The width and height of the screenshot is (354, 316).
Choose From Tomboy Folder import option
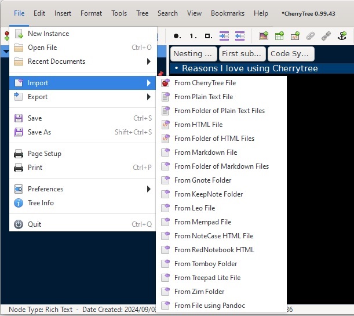(x=221, y=264)
